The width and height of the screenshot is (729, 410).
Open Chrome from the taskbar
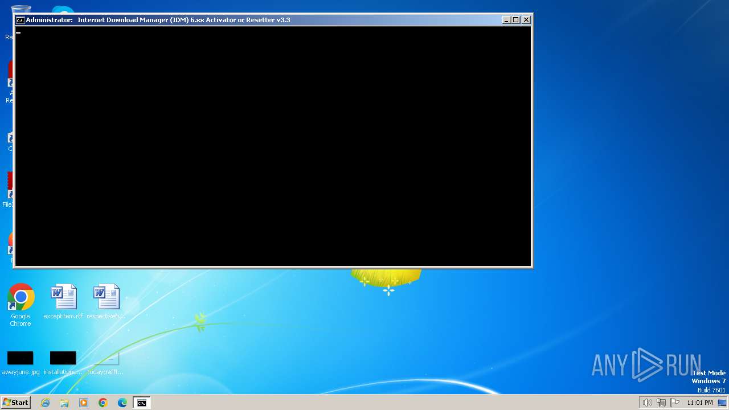click(103, 403)
